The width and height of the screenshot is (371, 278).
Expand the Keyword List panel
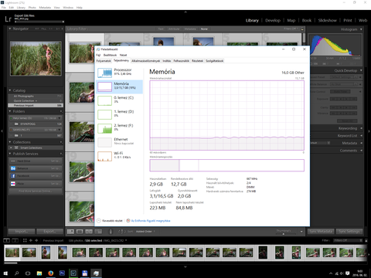pos(361,135)
